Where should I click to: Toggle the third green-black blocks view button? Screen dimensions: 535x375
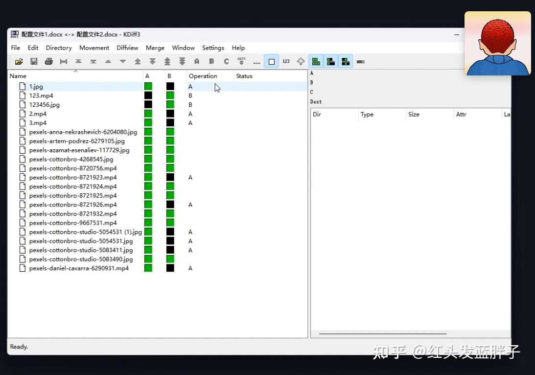pos(346,61)
